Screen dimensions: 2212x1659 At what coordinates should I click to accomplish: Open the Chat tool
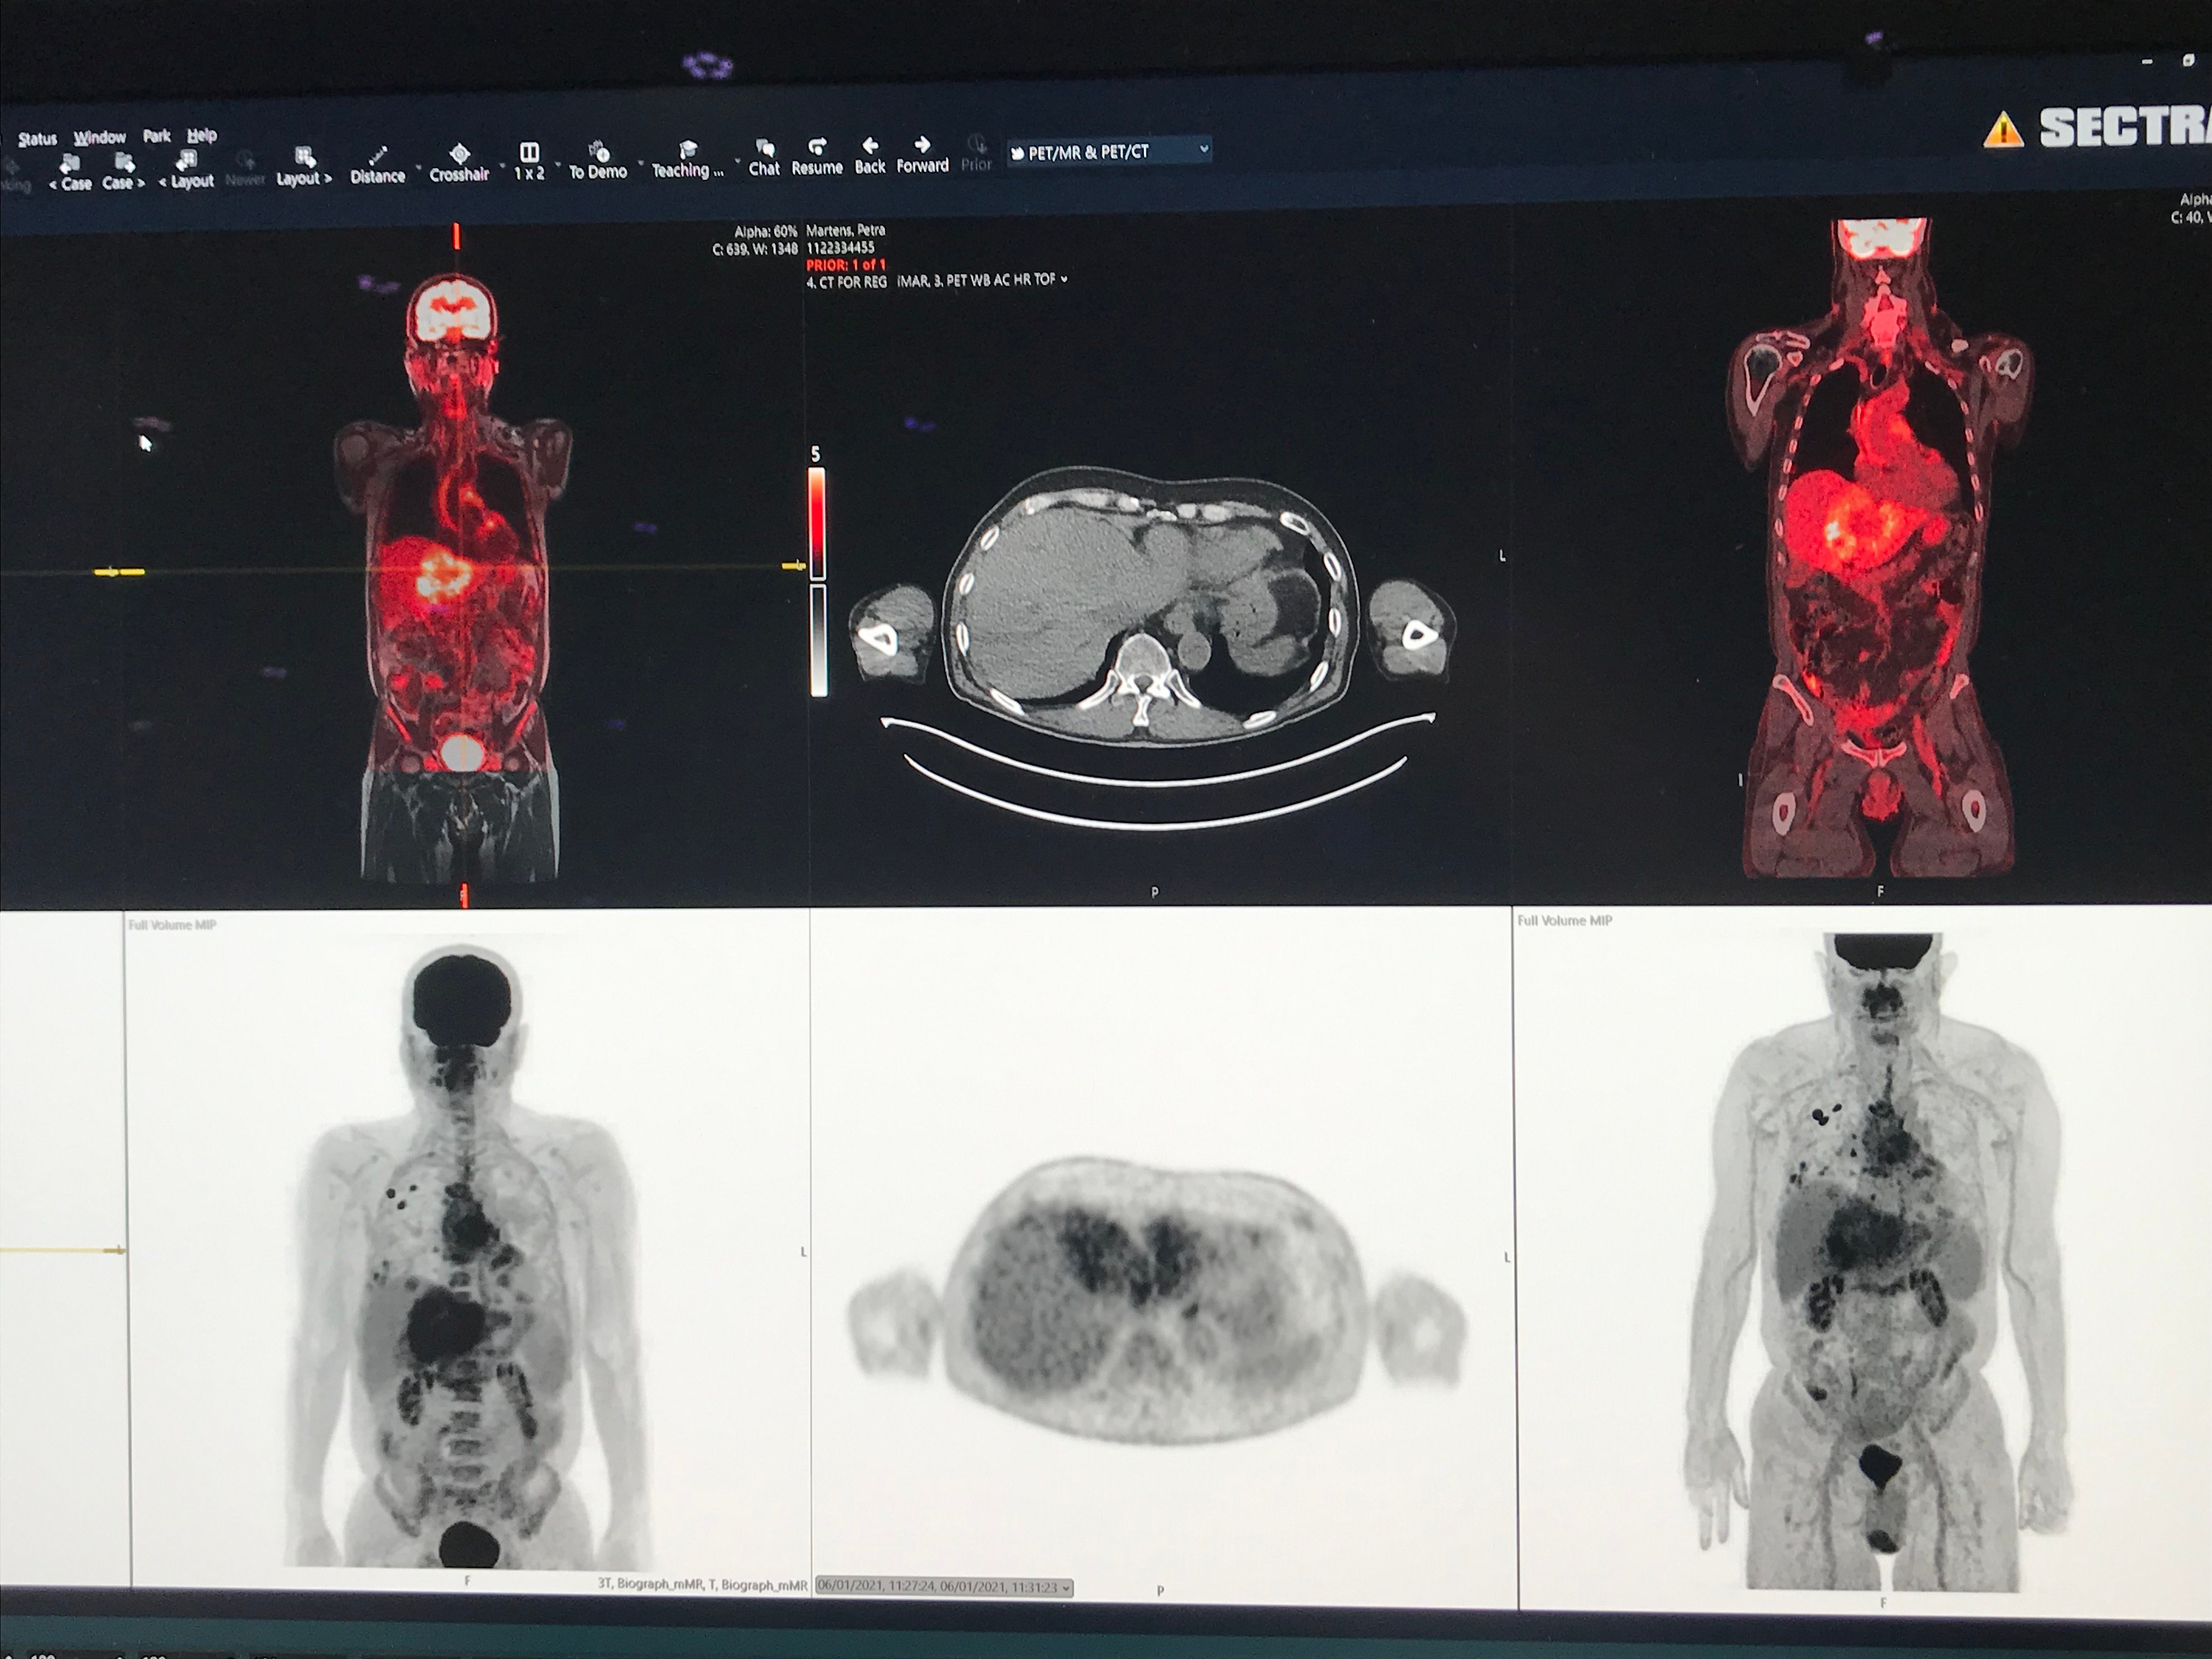click(x=764, y=158)
